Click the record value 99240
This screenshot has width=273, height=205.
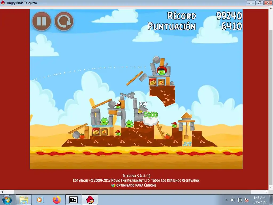pyautogui.click(x=229, y=16)
